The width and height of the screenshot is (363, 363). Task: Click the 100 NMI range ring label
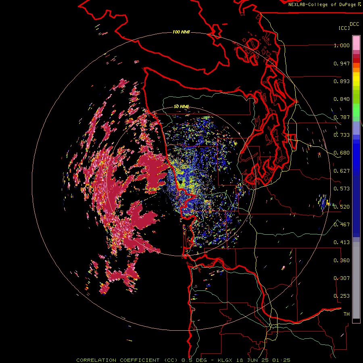click(181, 32)
